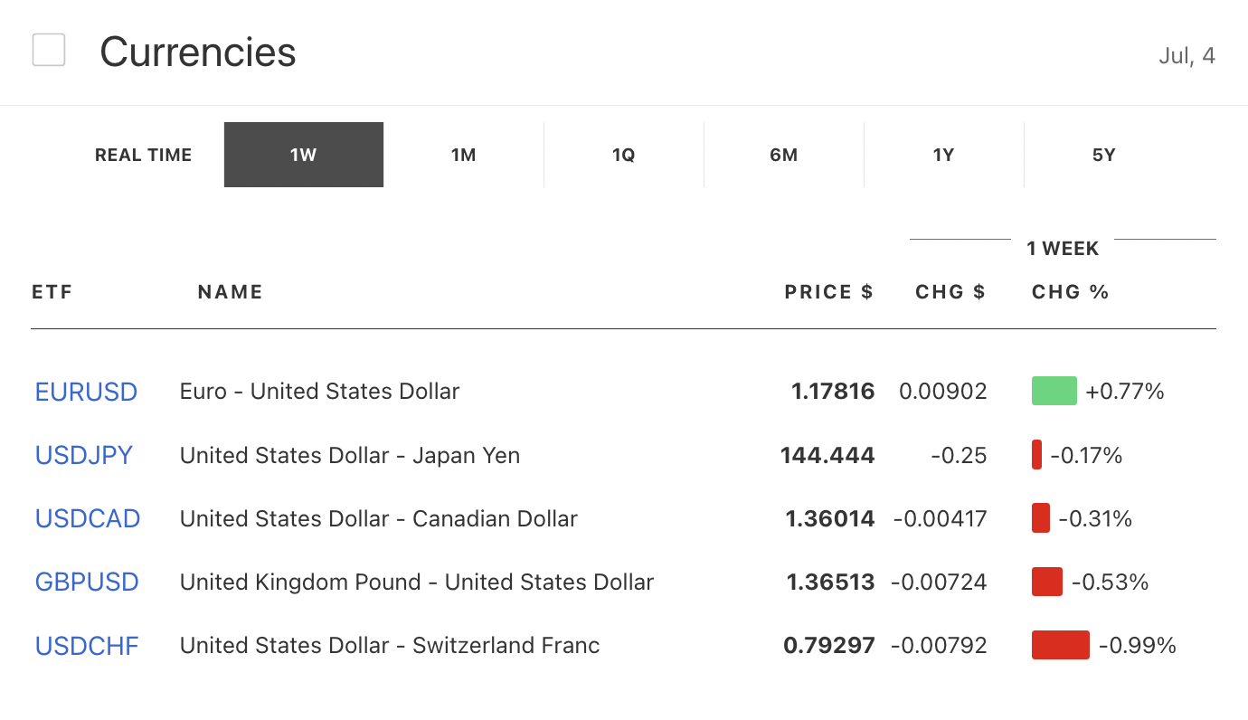Choose the 1Q period tab
Screen dimensions: 1248x720
(x=624, y=155)
